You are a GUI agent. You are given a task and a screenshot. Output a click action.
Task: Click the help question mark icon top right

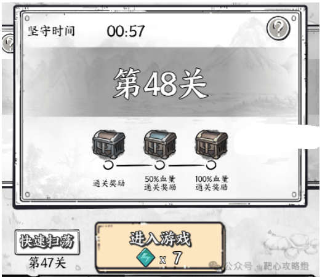[x=278, y=28]
